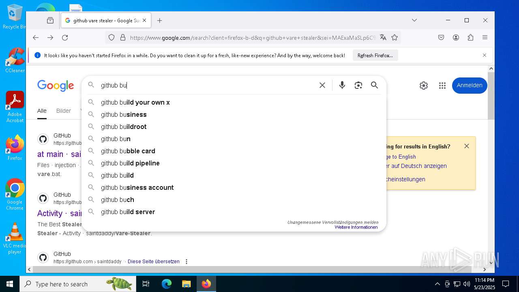Image resolution: width=519 pixels, height=292 pixels.
Task: Close the tab github vare stealer
Action: 144,20
